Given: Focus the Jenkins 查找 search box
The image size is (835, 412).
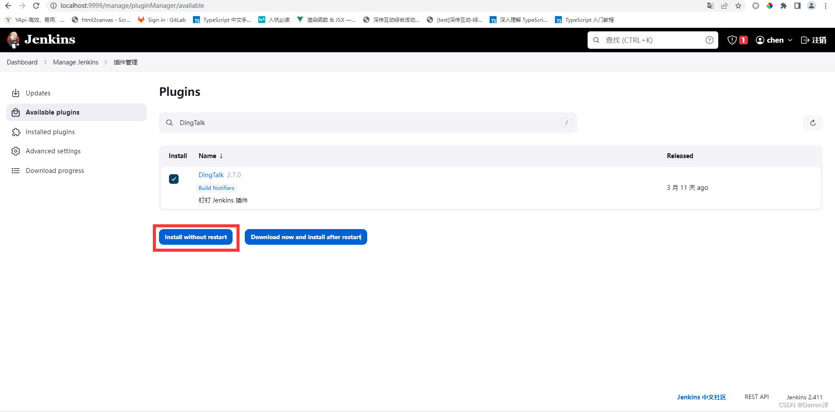Looking at the screenshot, I should point(653,40).
